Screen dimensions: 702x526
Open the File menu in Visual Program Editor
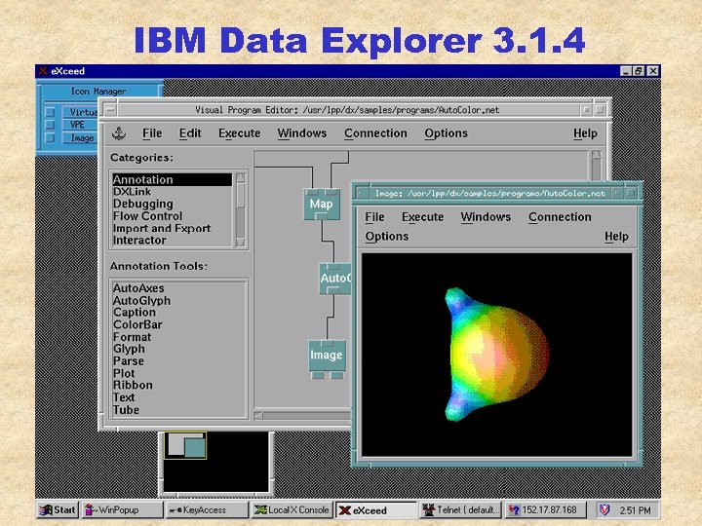[x=152, y=133]
